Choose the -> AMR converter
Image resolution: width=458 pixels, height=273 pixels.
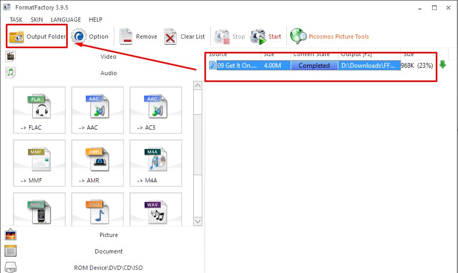(97, 163)
